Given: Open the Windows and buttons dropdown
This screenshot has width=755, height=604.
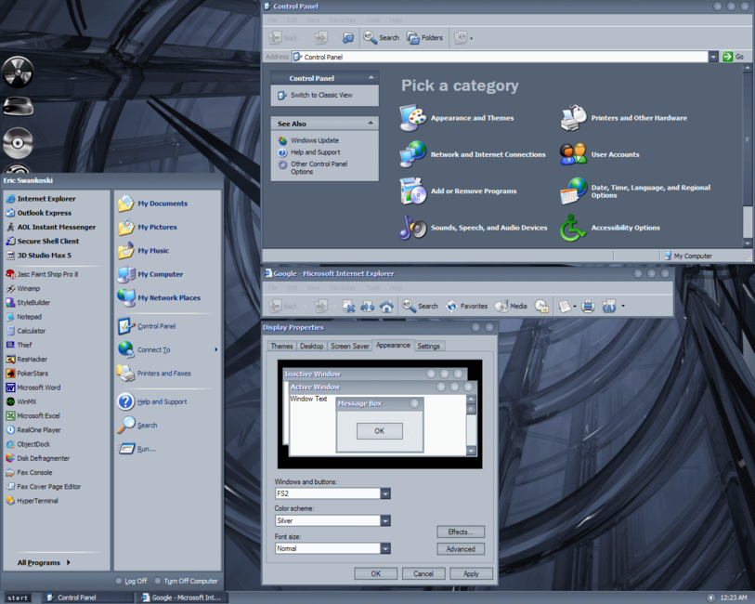Looking at the screenshot, I should [385, 493].
